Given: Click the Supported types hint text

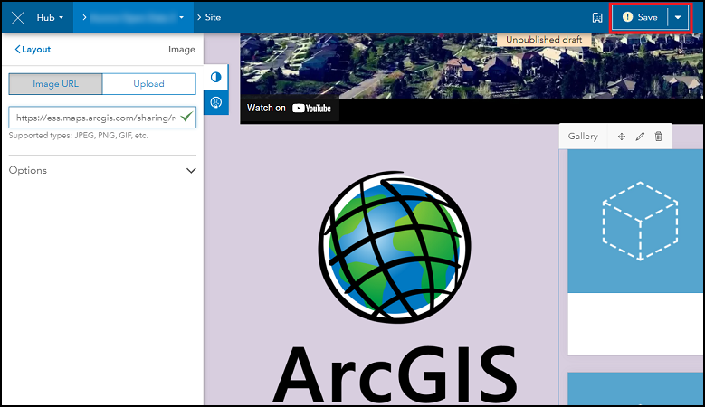Looking at the screenshot, I should tap(78, 136).
